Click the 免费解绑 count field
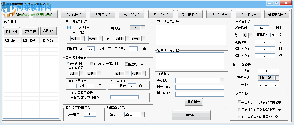This screenshot has height=125, width=294. pos(265,42)
